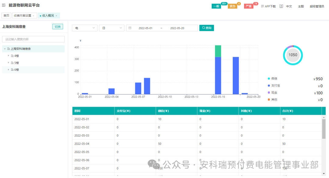Click the end date 2022-05-20 field
The image size is (329, 178).
[177, 28]
